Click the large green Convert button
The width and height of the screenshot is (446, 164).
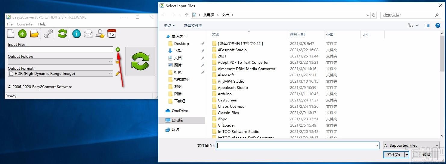tap(140, 61)
